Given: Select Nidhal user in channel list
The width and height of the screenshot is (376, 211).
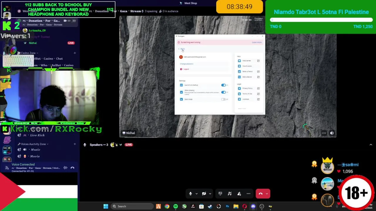Looking at the screenshot, I should click(x=33, y=43).
